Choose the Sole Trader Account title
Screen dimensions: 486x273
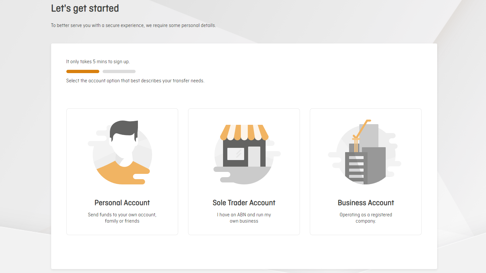(244, 203)
